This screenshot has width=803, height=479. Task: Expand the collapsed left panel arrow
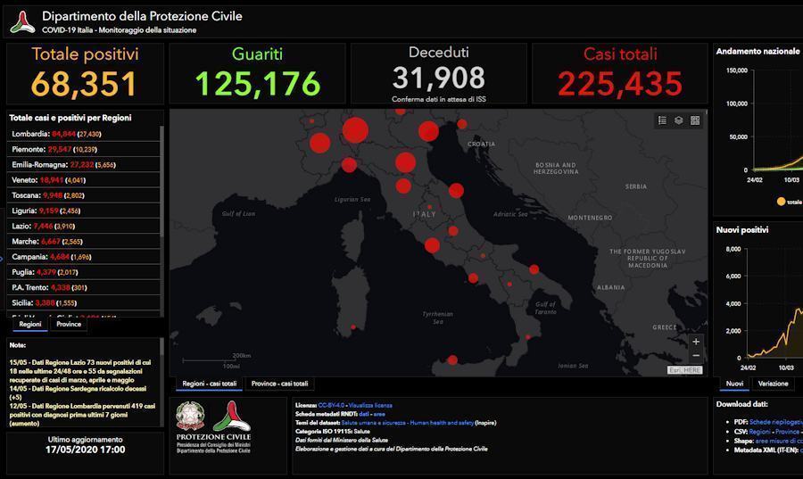pos(3,258)
